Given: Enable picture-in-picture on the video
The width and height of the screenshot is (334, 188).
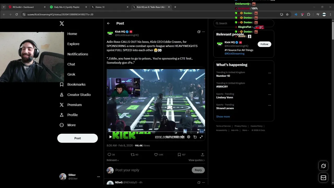Looking at the screenshot, I should pos(195,137).
